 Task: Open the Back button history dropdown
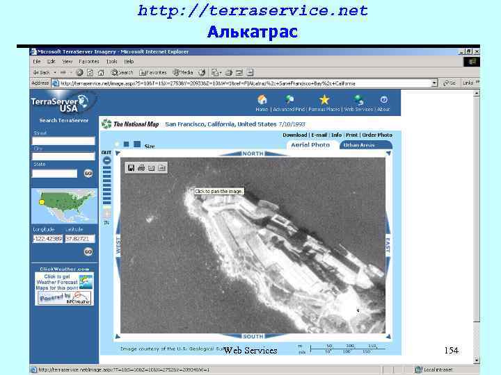pos(55,73)
